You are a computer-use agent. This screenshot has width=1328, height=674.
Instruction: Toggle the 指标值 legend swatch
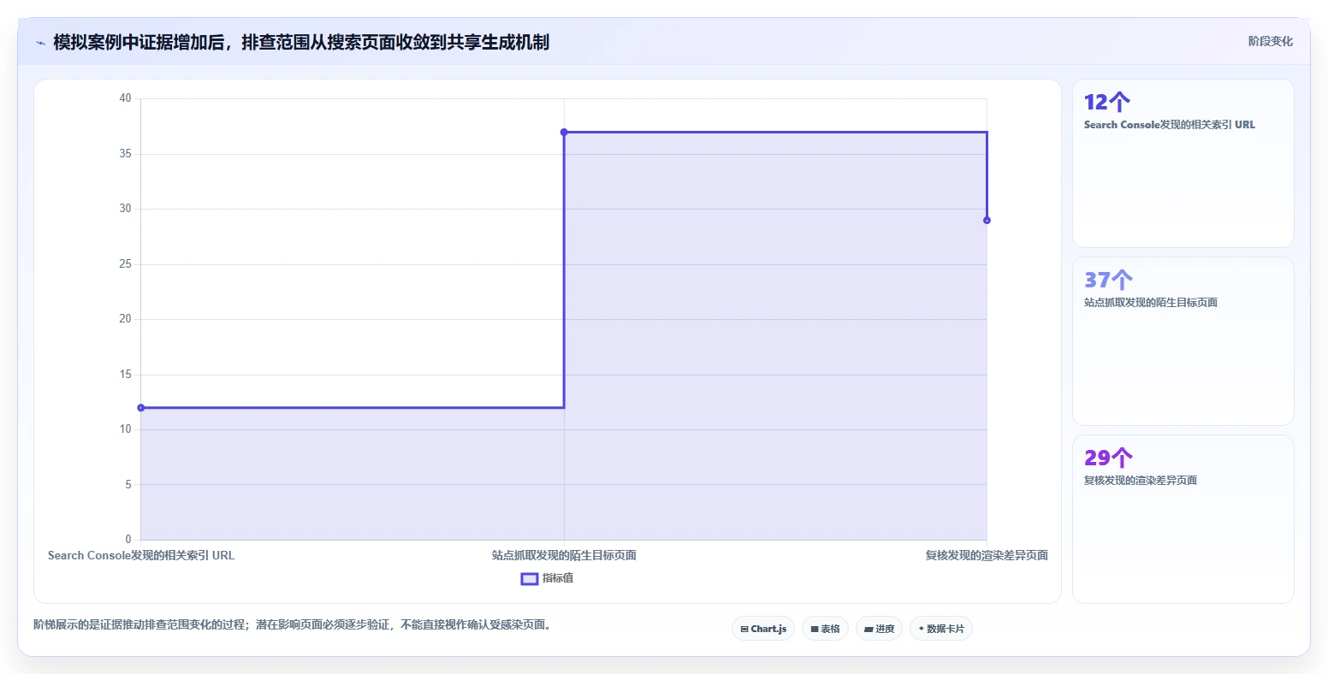(529, 579)
